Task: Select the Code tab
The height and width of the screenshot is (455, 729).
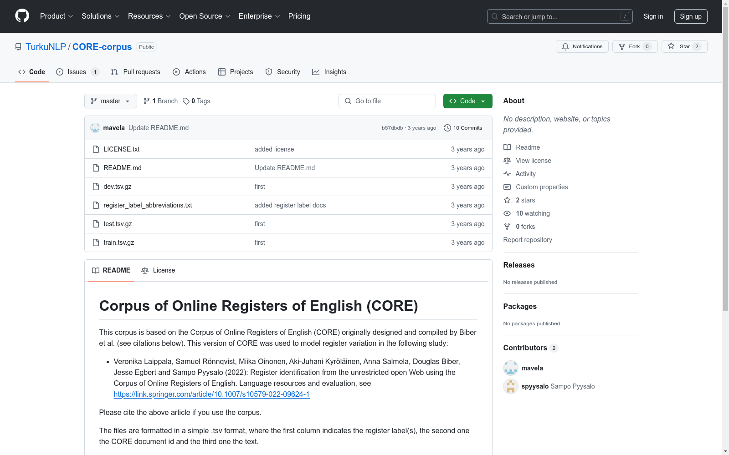Action: [32, 72]
